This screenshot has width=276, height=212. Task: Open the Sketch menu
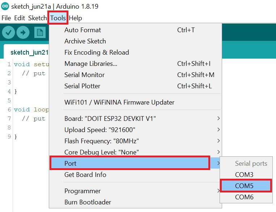click(37, 18)
